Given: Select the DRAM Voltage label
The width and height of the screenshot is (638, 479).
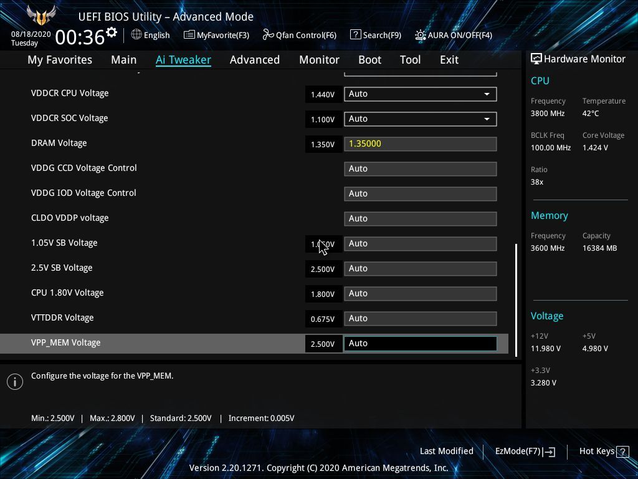Looking at the screenshot, I should pos(59,143).
